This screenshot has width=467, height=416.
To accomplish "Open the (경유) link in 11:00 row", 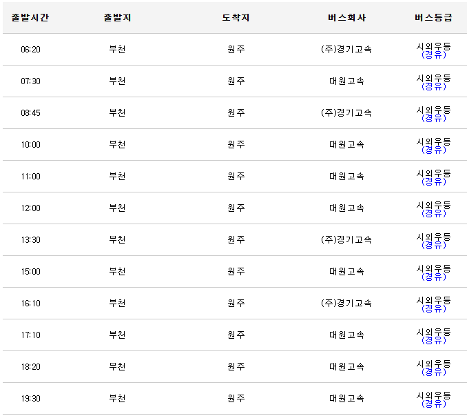I will [434, 181].
